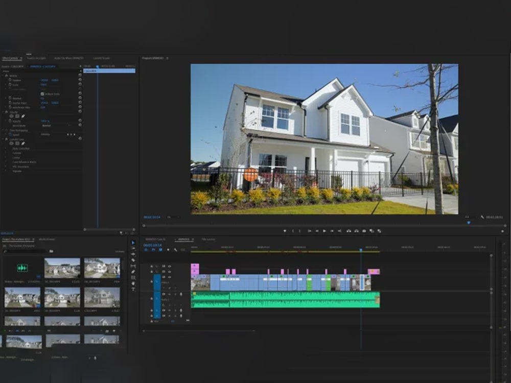
Task: Mute the first audio track
Action: click(170, 294)
